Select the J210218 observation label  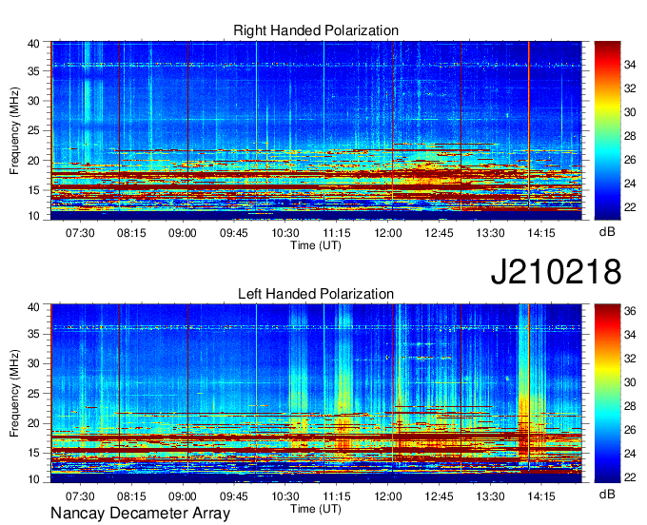click(556, 272)
